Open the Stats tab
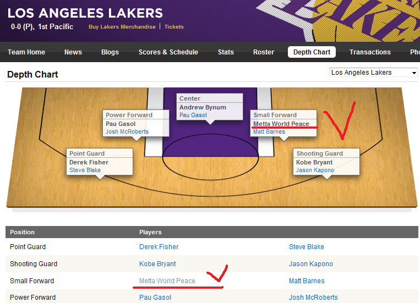Screen dimensions: 420x303 pyautogui.click(x=226, y=52)
